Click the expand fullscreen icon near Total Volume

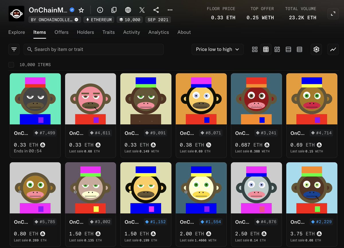tap(333, 13)
